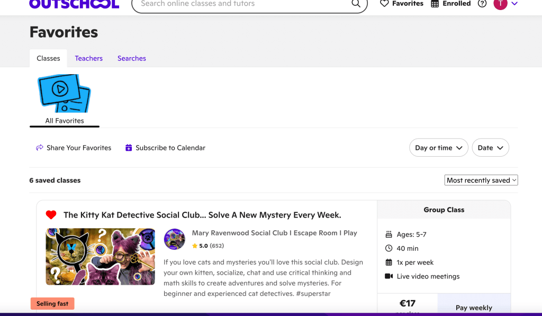Click Subscribe to Calendar button
The image size is (542, 316).
(165, 148)
